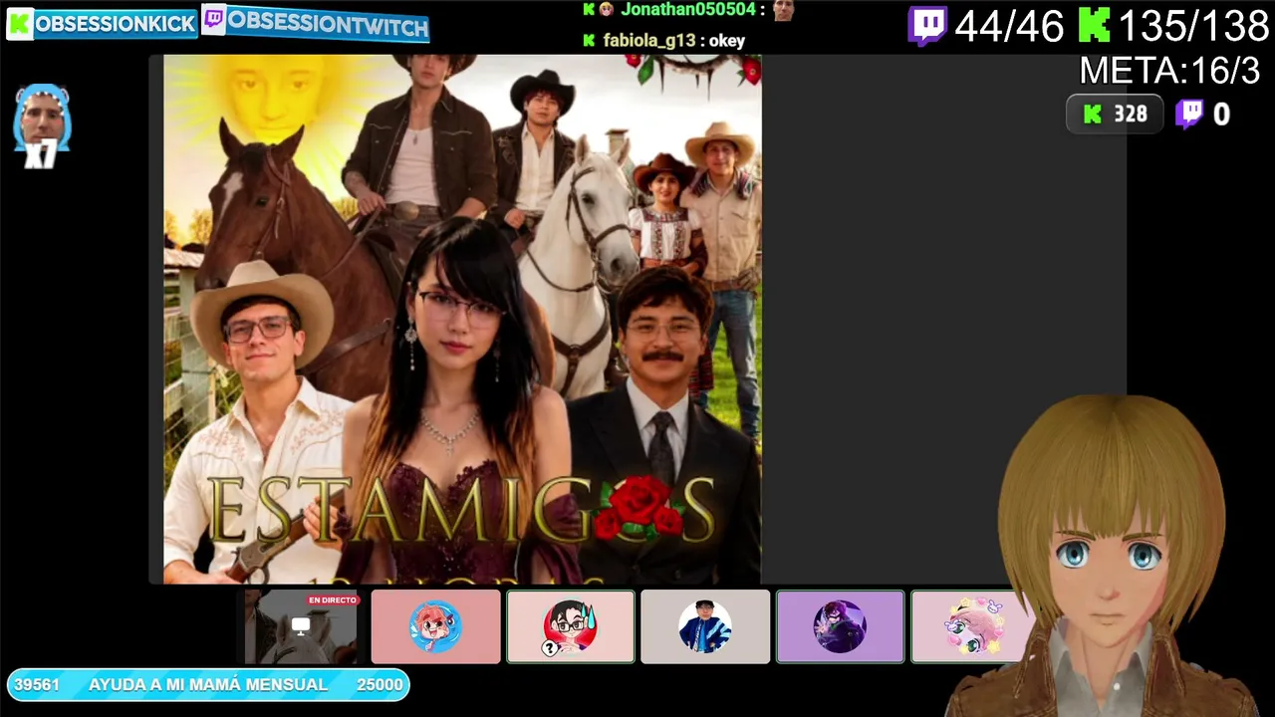Viewport: 1275px width, 717px height.
Task: Click the Kick icon next to 135/138
Action: [x=1095, y=26]
